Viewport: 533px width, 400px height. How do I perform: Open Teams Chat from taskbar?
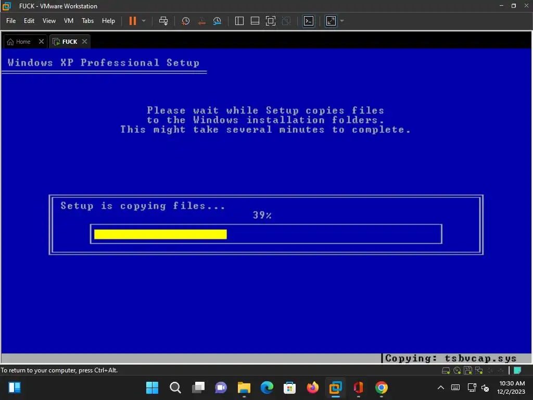click(x=221, y=387)
